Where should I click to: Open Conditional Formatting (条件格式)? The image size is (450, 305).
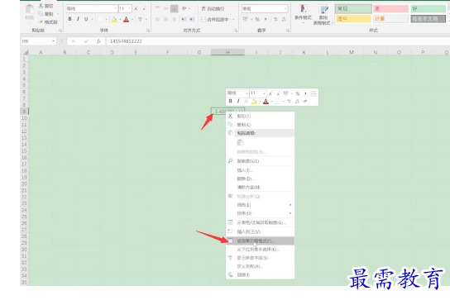303,13
